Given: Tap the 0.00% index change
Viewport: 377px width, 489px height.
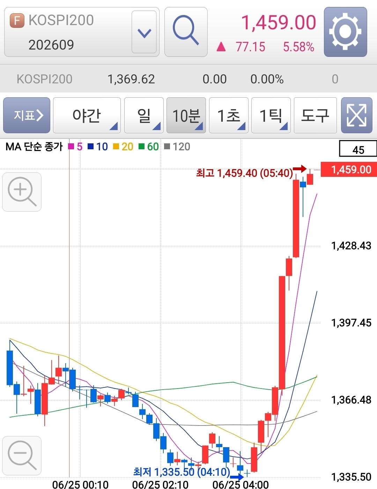Looking at the screenshot, I should (x=267, y=79).
